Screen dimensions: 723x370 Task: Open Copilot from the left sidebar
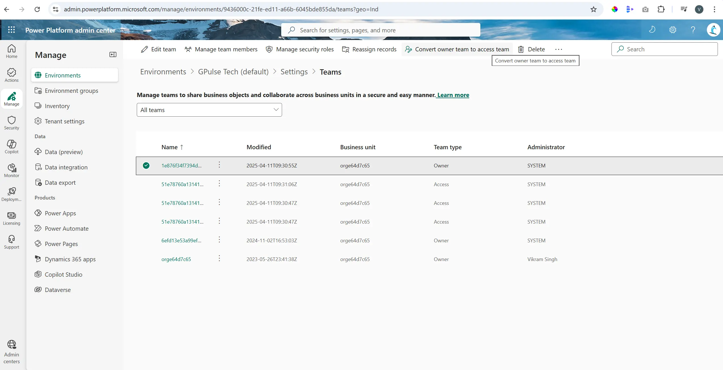click(x=11, y=146)
